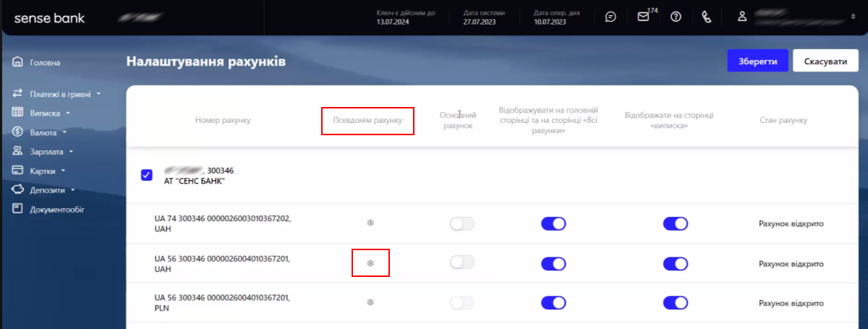Uncheck the АТ "СЕНС БАНК" checkbox
This screenshot has width=868, height=329.
[147, 175]
